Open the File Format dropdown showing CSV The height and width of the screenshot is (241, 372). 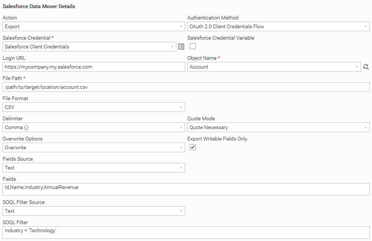click(94, 107)
